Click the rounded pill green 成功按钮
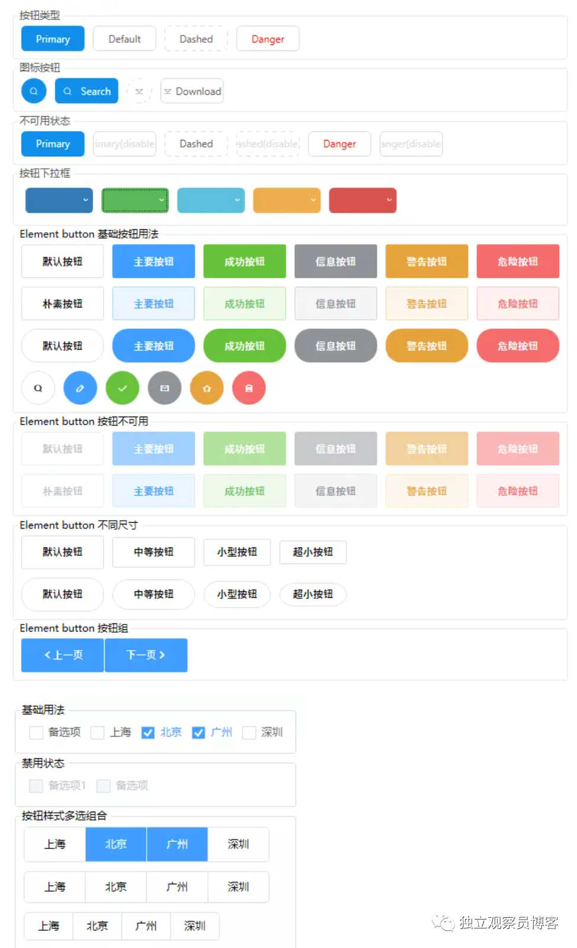 (245, 345)
